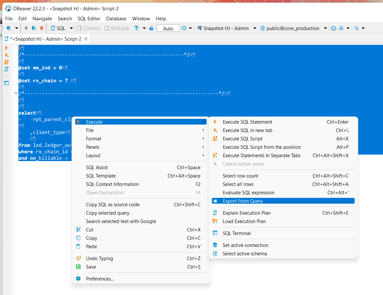Screen dimensions: 383x295
Task: Open the Database menu
Action: (x=116, y=18)
